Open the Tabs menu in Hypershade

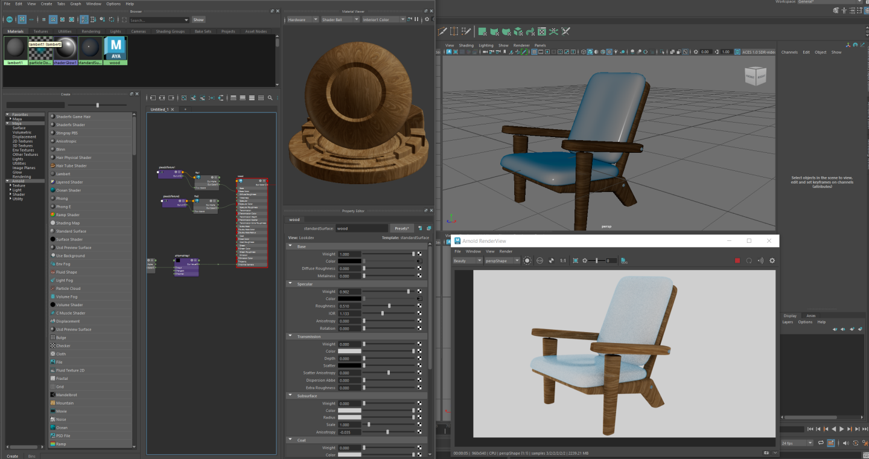[x=60, y=4]
